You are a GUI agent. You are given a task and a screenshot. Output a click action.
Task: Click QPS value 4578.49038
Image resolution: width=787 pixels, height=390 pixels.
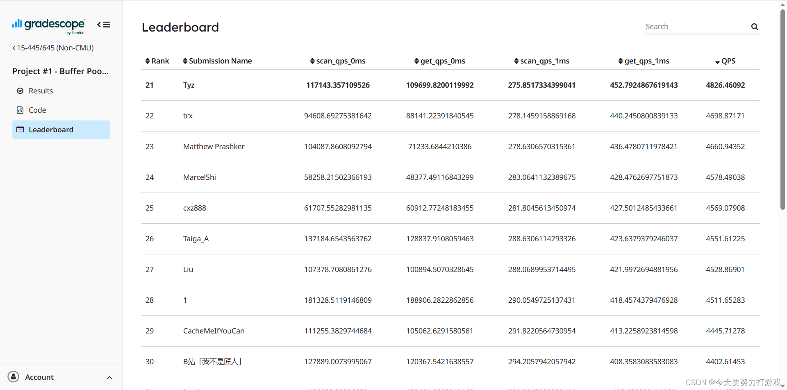pyautogui.click(x=726, y=177)
